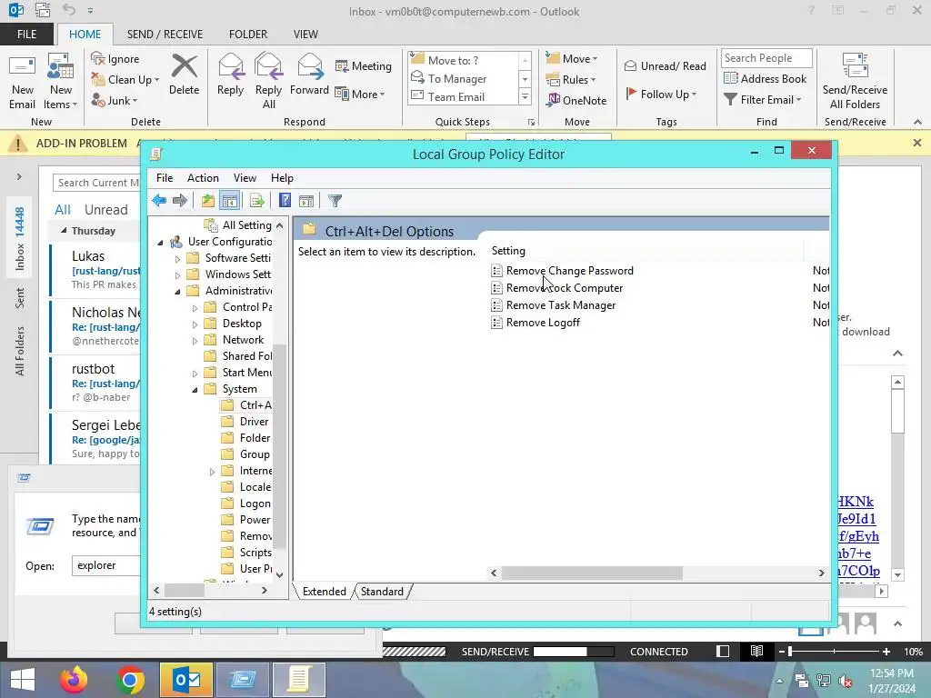The width and height of the screenshot is (931, 698).
Task: Expand the Network tree node arrow
Action: coord(195,341)
